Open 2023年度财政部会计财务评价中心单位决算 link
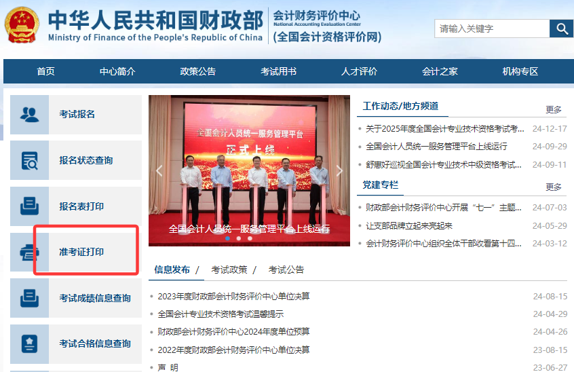 pos(233,296)
